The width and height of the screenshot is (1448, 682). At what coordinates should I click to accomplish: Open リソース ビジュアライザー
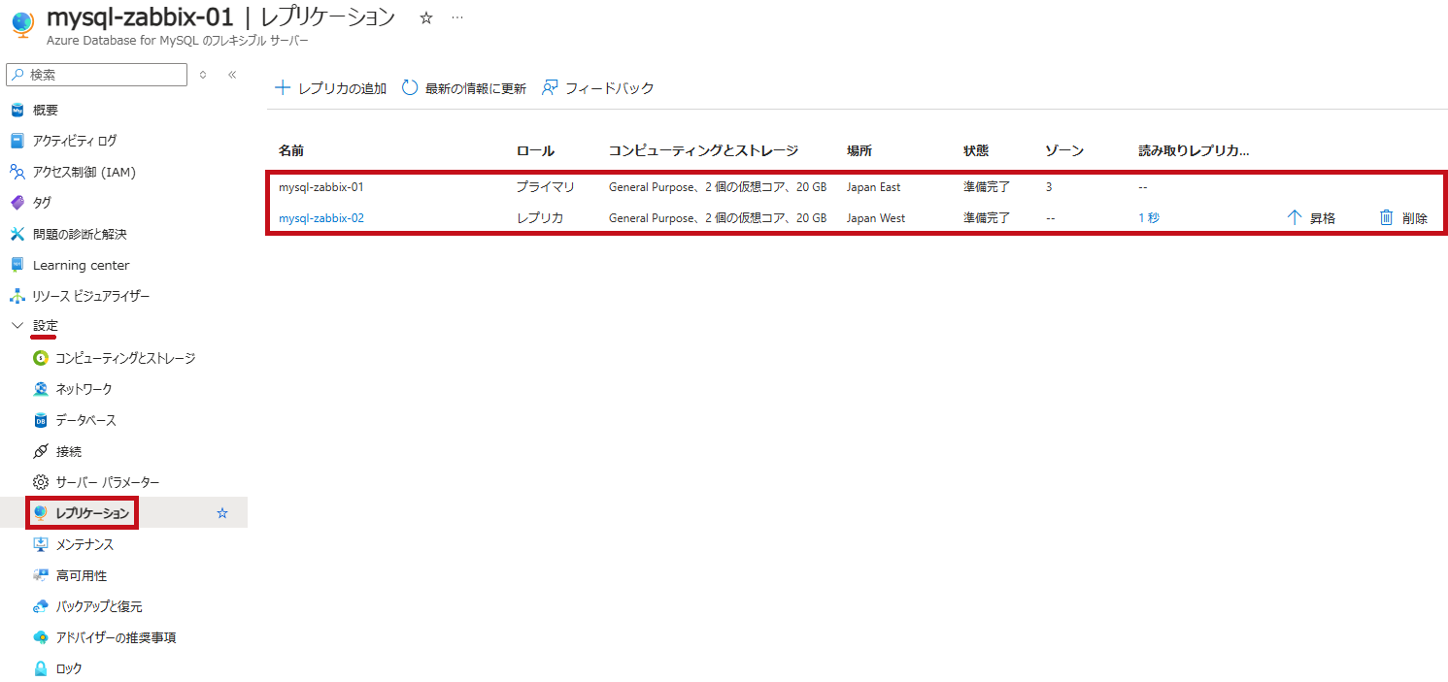91,296
